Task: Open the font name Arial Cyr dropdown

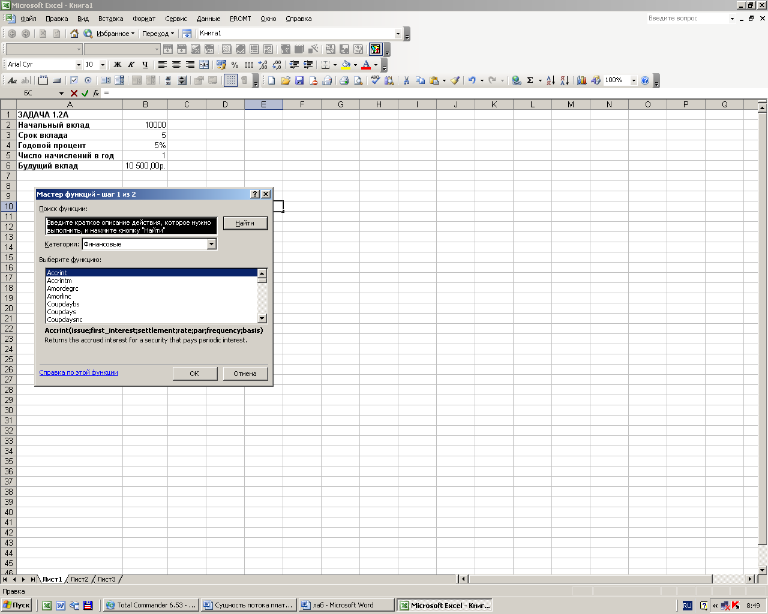Action: pos(78,65)
